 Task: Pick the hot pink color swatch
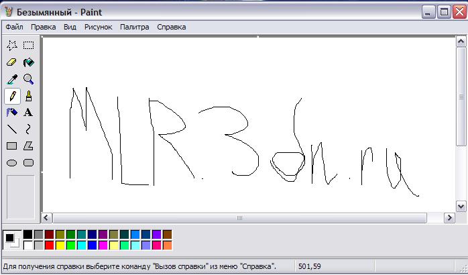[x=157, y=245]
